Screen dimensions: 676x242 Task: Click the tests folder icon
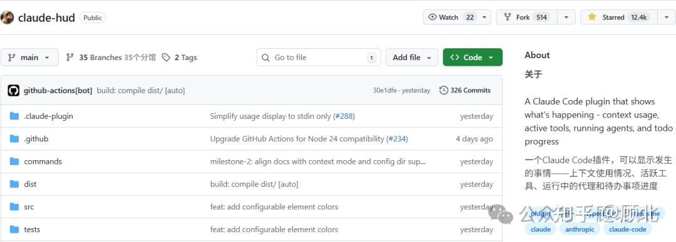click(x=14, y=229)
